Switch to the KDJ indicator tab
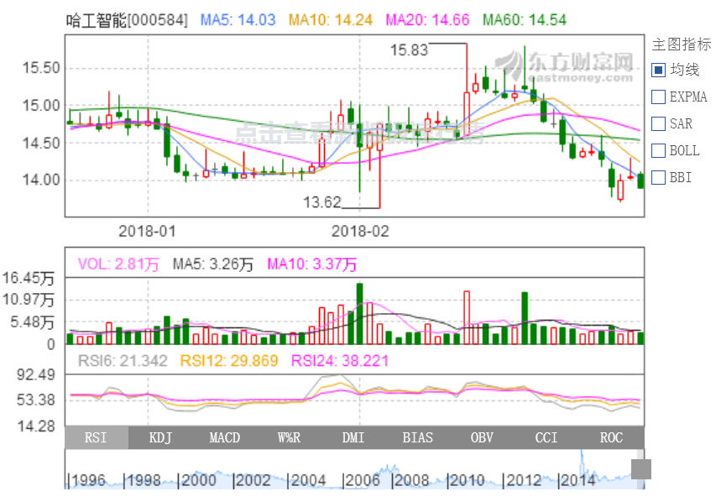 (161, 437)
